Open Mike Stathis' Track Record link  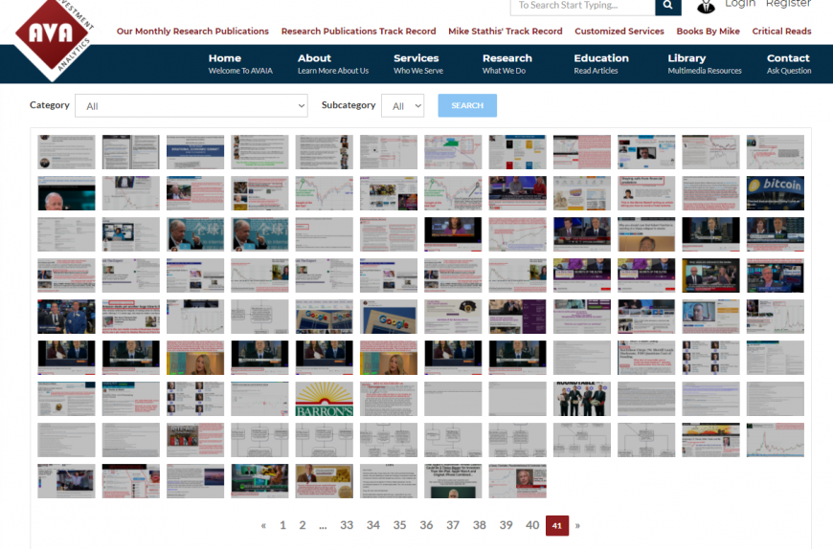pos(505,32)
